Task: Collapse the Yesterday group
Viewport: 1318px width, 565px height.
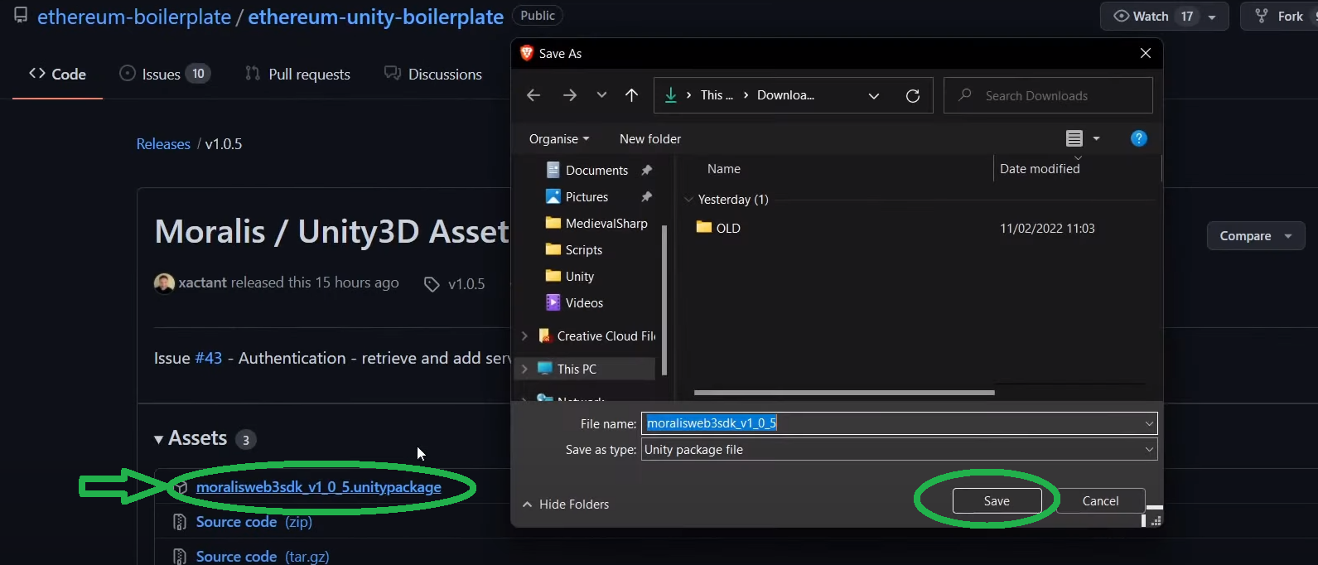Action: click(688, 200)
